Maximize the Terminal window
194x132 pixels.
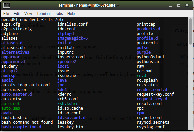coord(179,5)
